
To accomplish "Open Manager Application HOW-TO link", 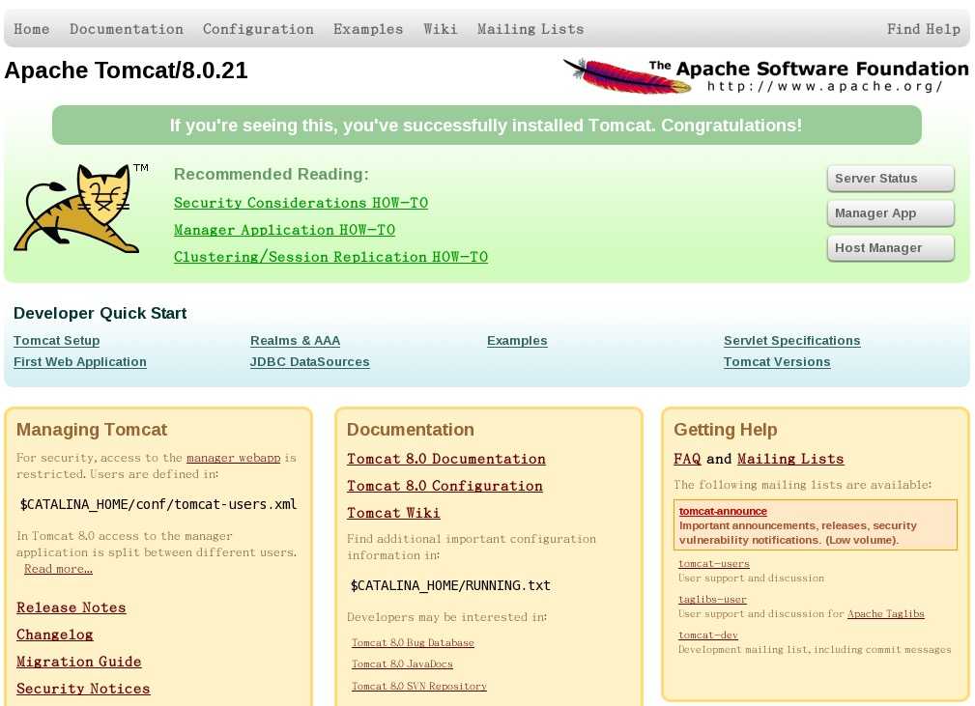I will click(284, 230).
